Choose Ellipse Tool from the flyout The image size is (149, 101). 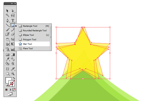pos(32,35)
